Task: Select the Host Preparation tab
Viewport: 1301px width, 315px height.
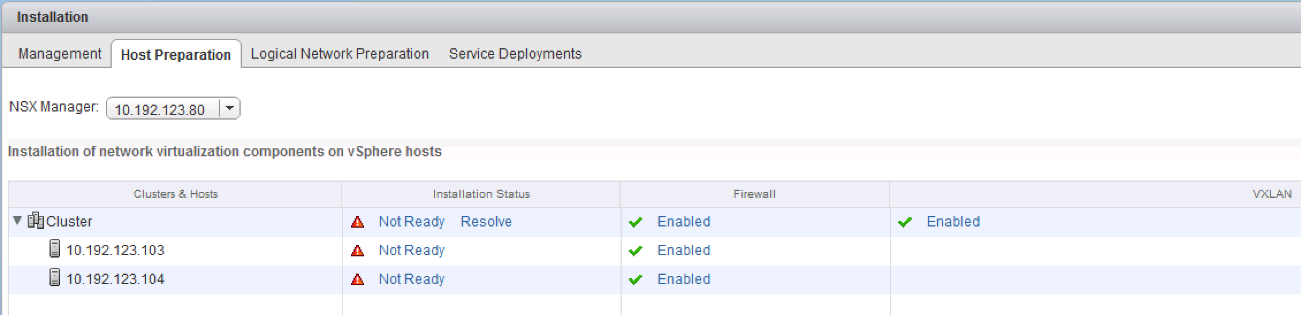Action: click(x=176, y=55)
